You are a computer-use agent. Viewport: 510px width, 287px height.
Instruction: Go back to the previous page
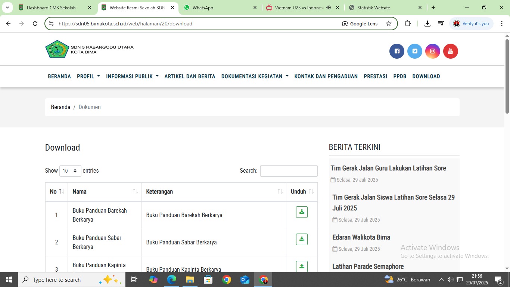tap(8, 24)
